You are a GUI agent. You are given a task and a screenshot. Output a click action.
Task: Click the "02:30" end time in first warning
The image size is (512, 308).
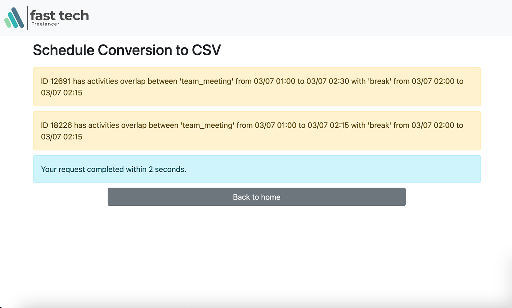tap(339, 81)
